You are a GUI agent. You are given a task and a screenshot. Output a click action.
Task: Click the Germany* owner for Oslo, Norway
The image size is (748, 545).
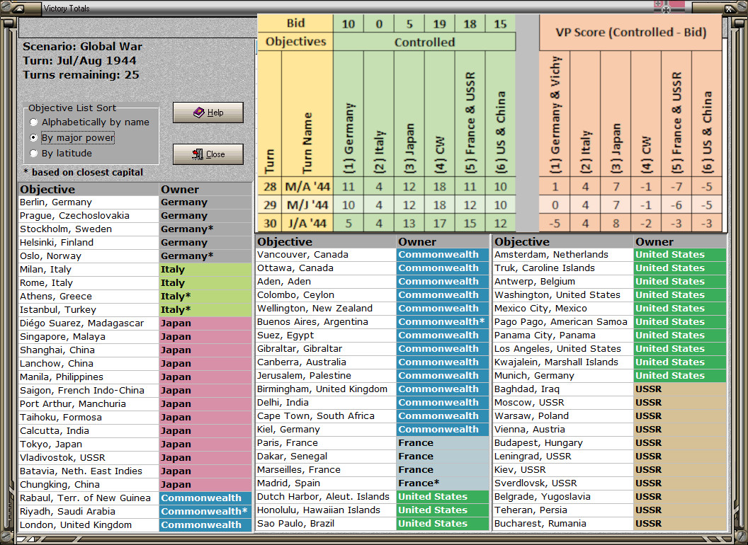205,256
